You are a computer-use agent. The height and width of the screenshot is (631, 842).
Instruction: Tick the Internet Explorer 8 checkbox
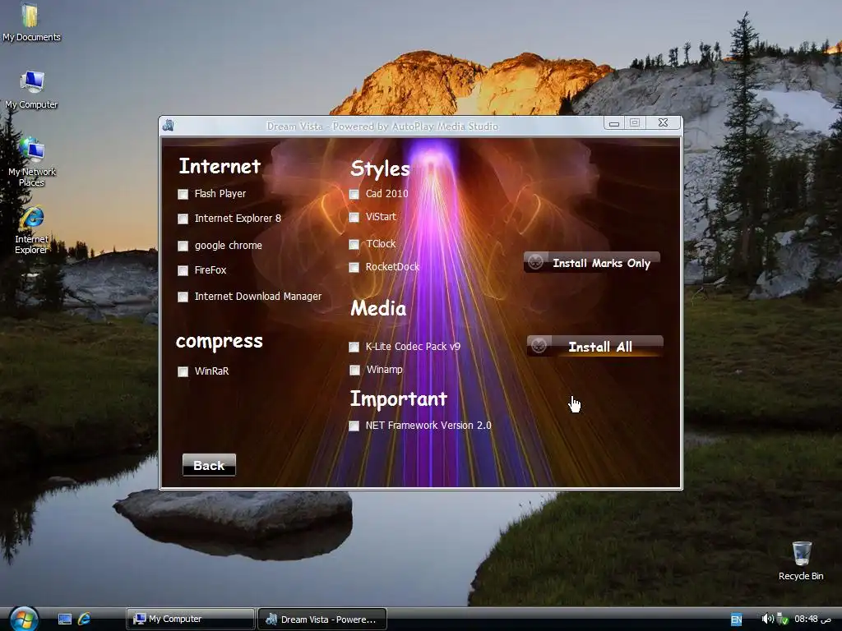click(x=183, y=219)
